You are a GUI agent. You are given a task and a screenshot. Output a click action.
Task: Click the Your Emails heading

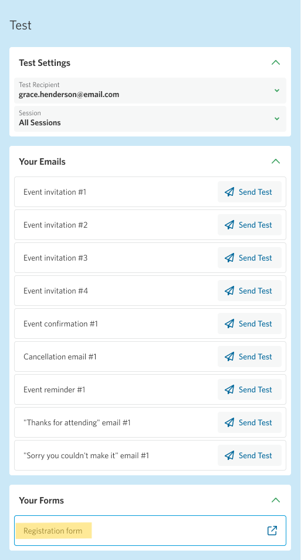(x=42, y=161)
